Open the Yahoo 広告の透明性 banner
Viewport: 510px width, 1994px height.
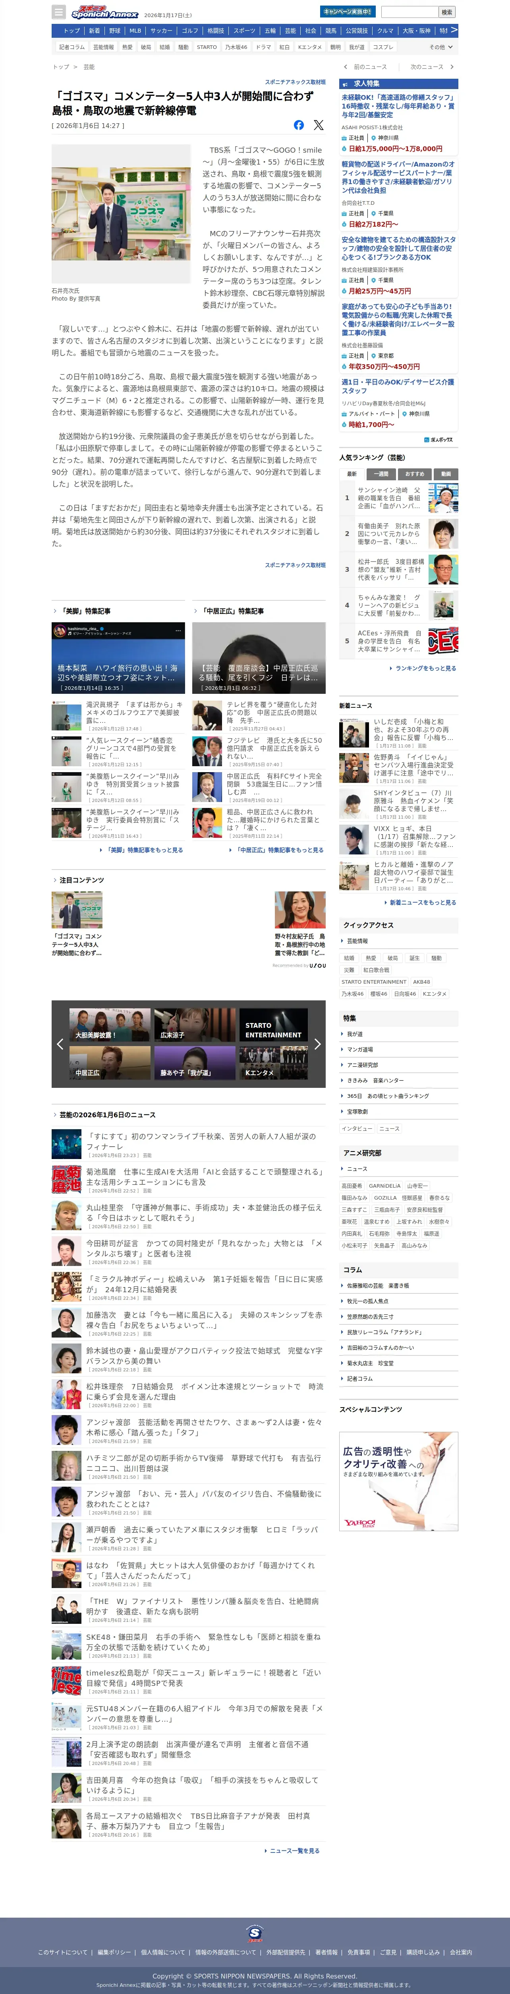(x=399, y=1481)
